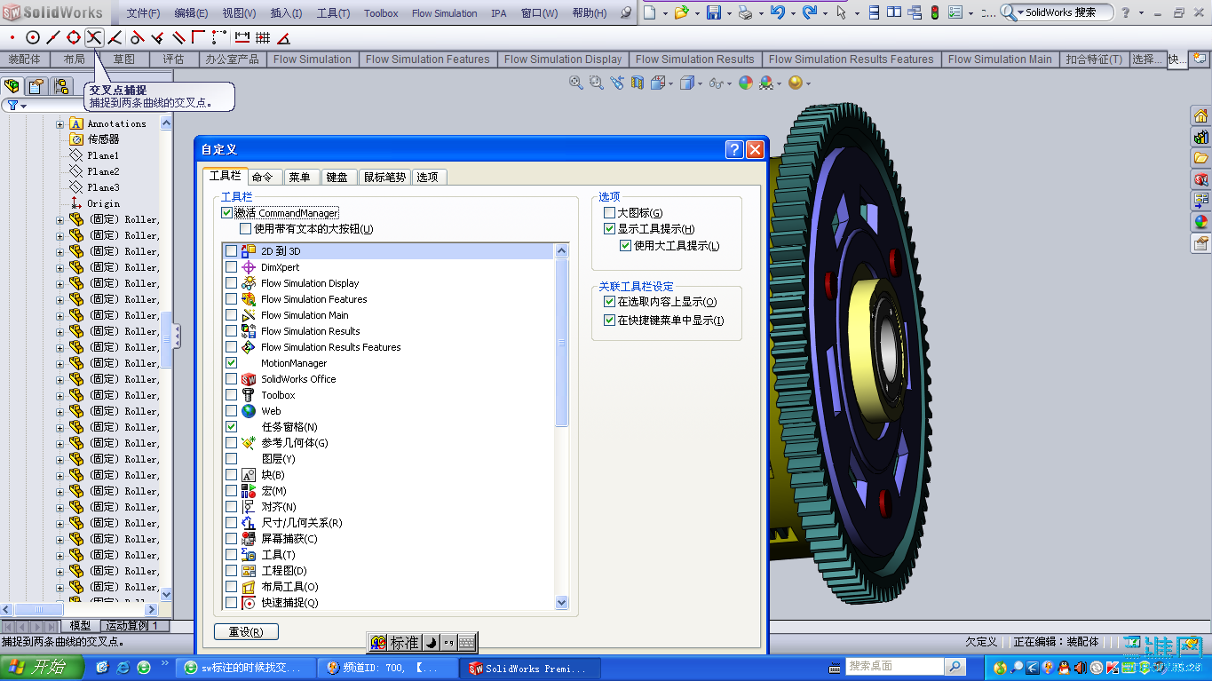
Task: Click the Zoom to Fit icon
Action: click(576, 83)
